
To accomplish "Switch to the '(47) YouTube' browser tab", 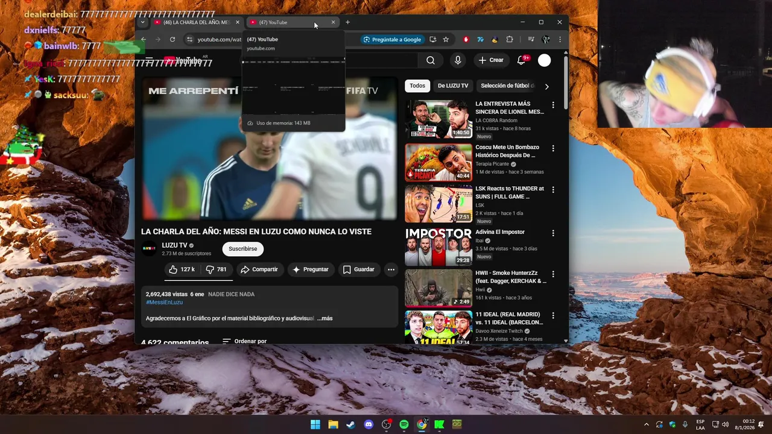I will click(293, 22).
